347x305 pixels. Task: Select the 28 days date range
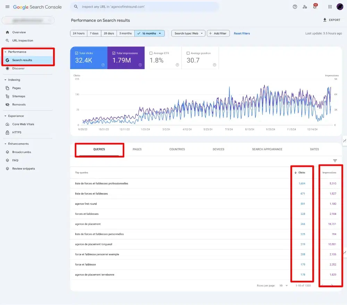109,33
